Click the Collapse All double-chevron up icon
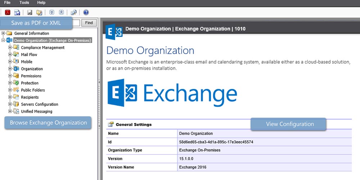Viewport: 360px width, 180px height. tap(61, 12)
